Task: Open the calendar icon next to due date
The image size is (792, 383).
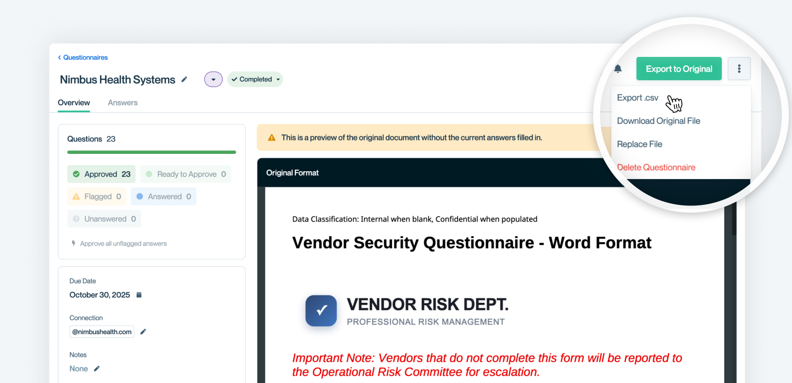Action: pyautogui.click(x=139, y=295)
